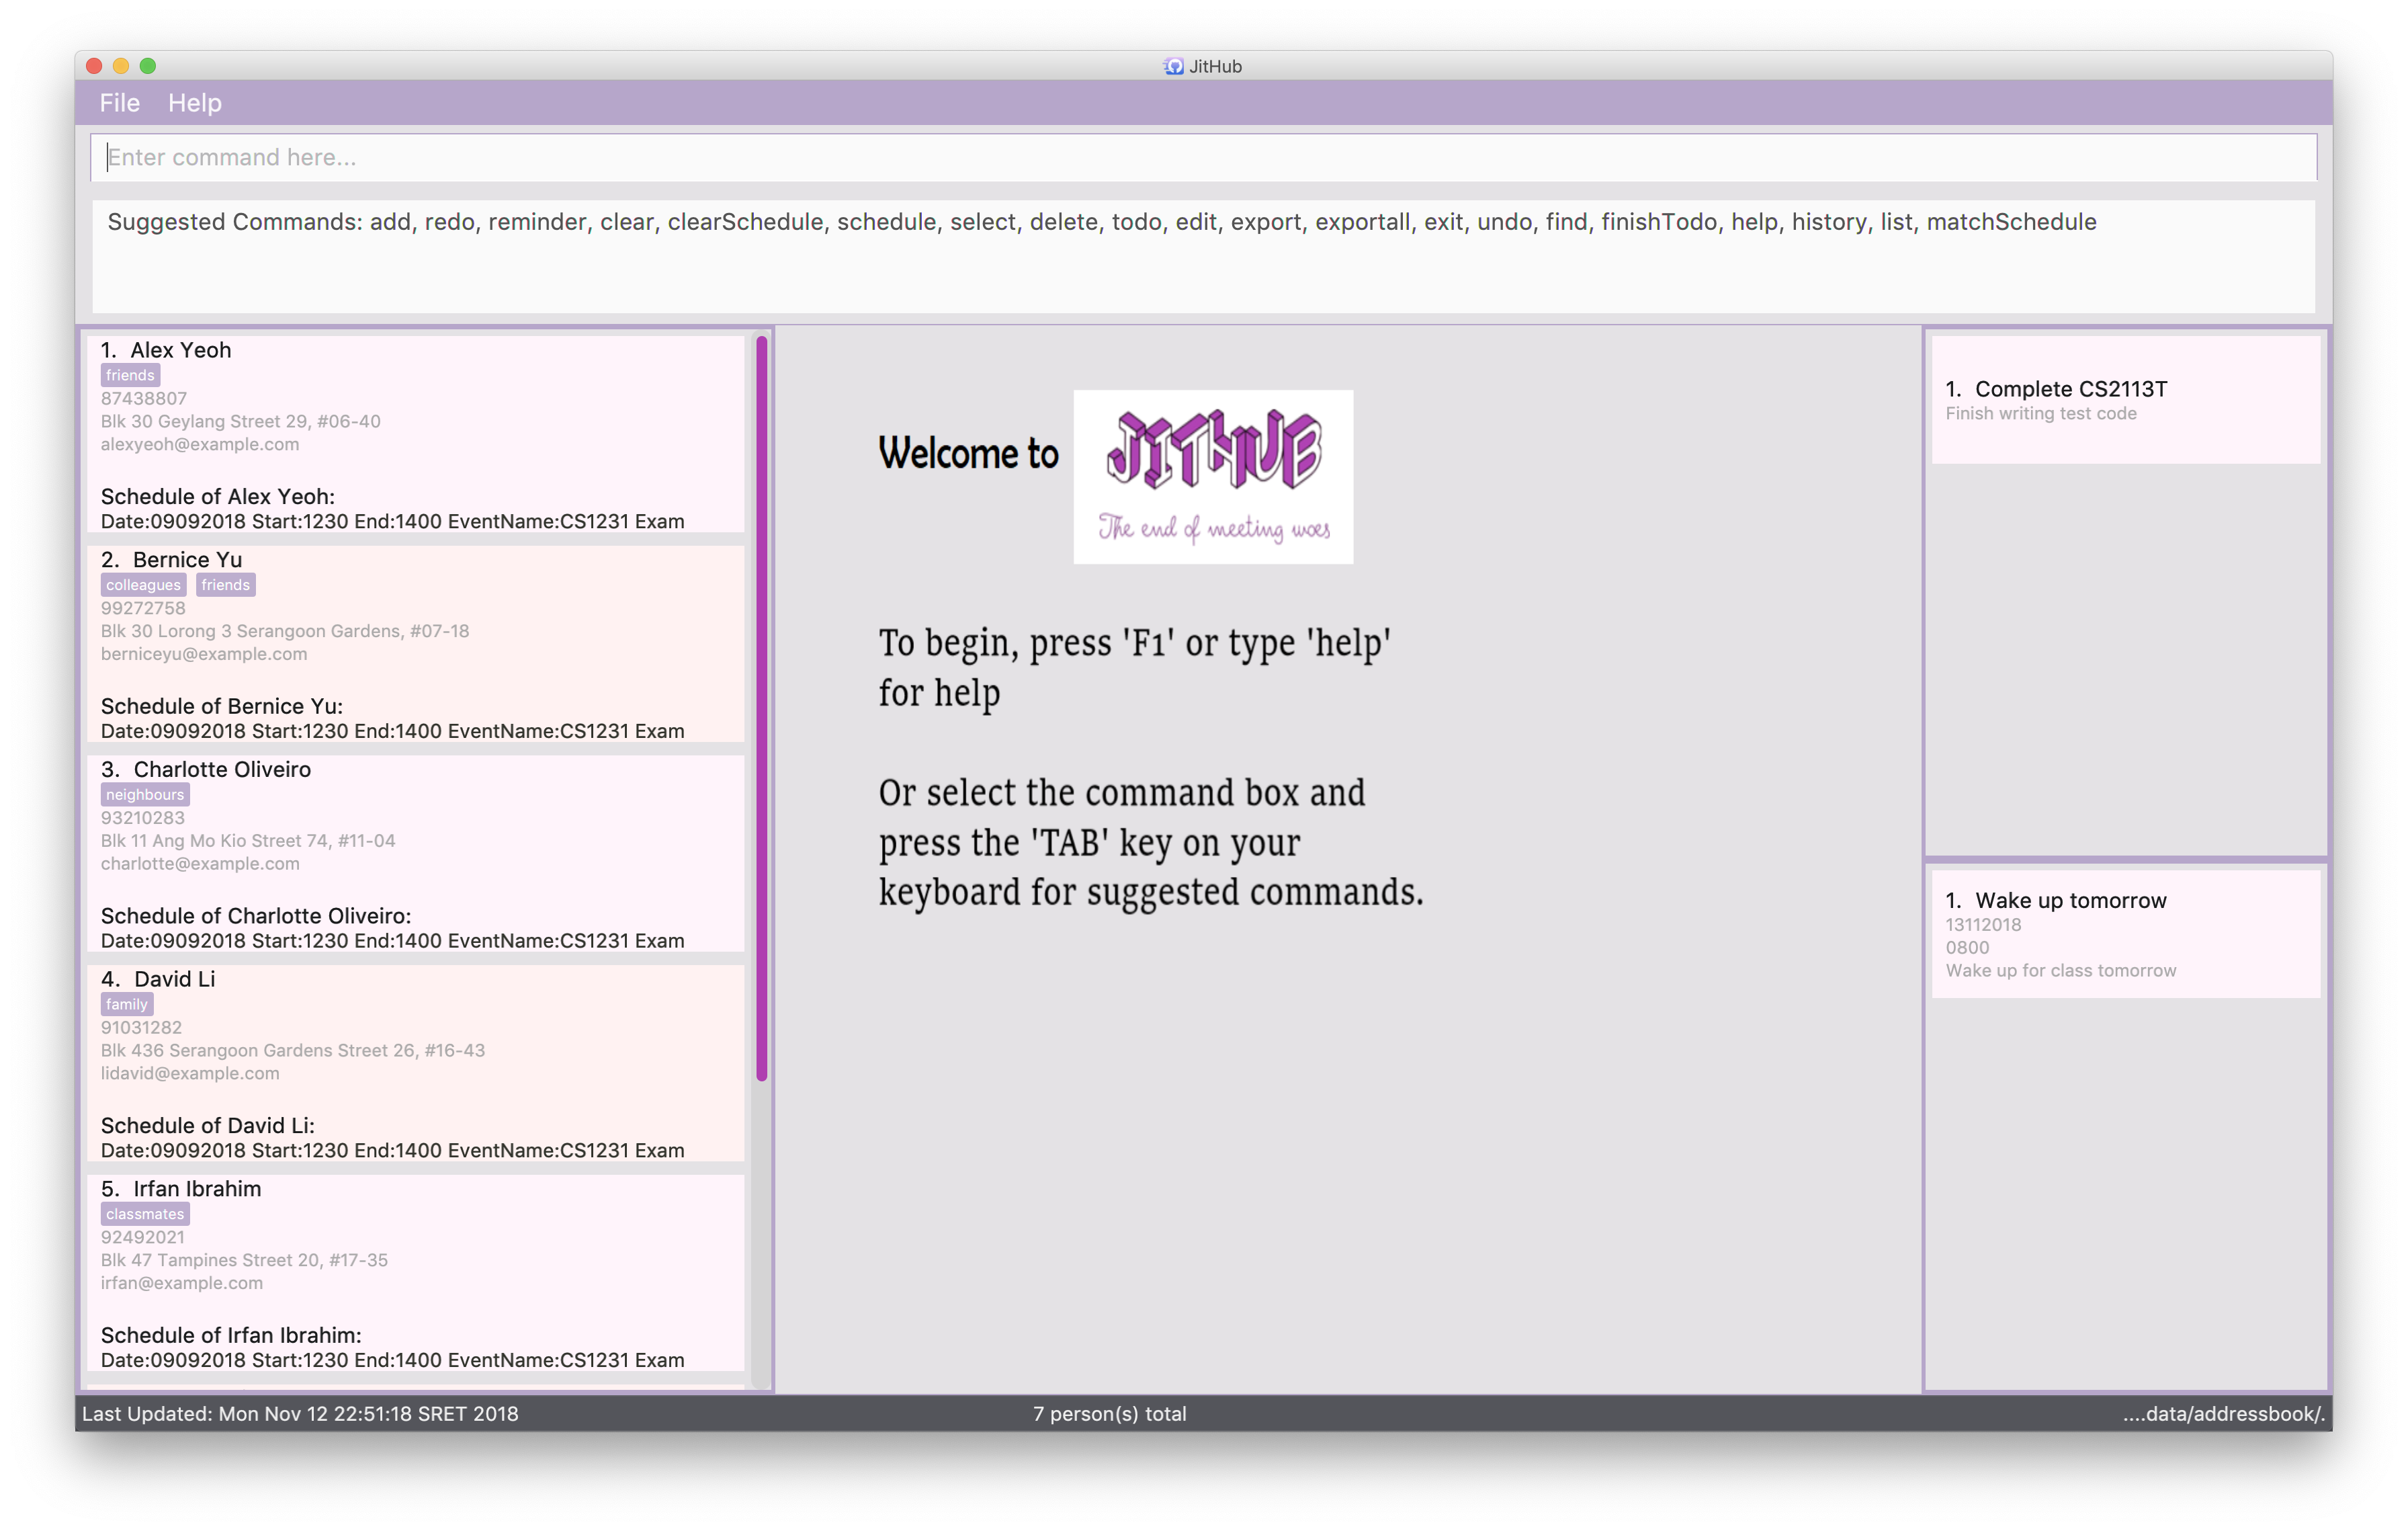
Task: Click David Li's phone number 91031282
Action: (141, 1027)
